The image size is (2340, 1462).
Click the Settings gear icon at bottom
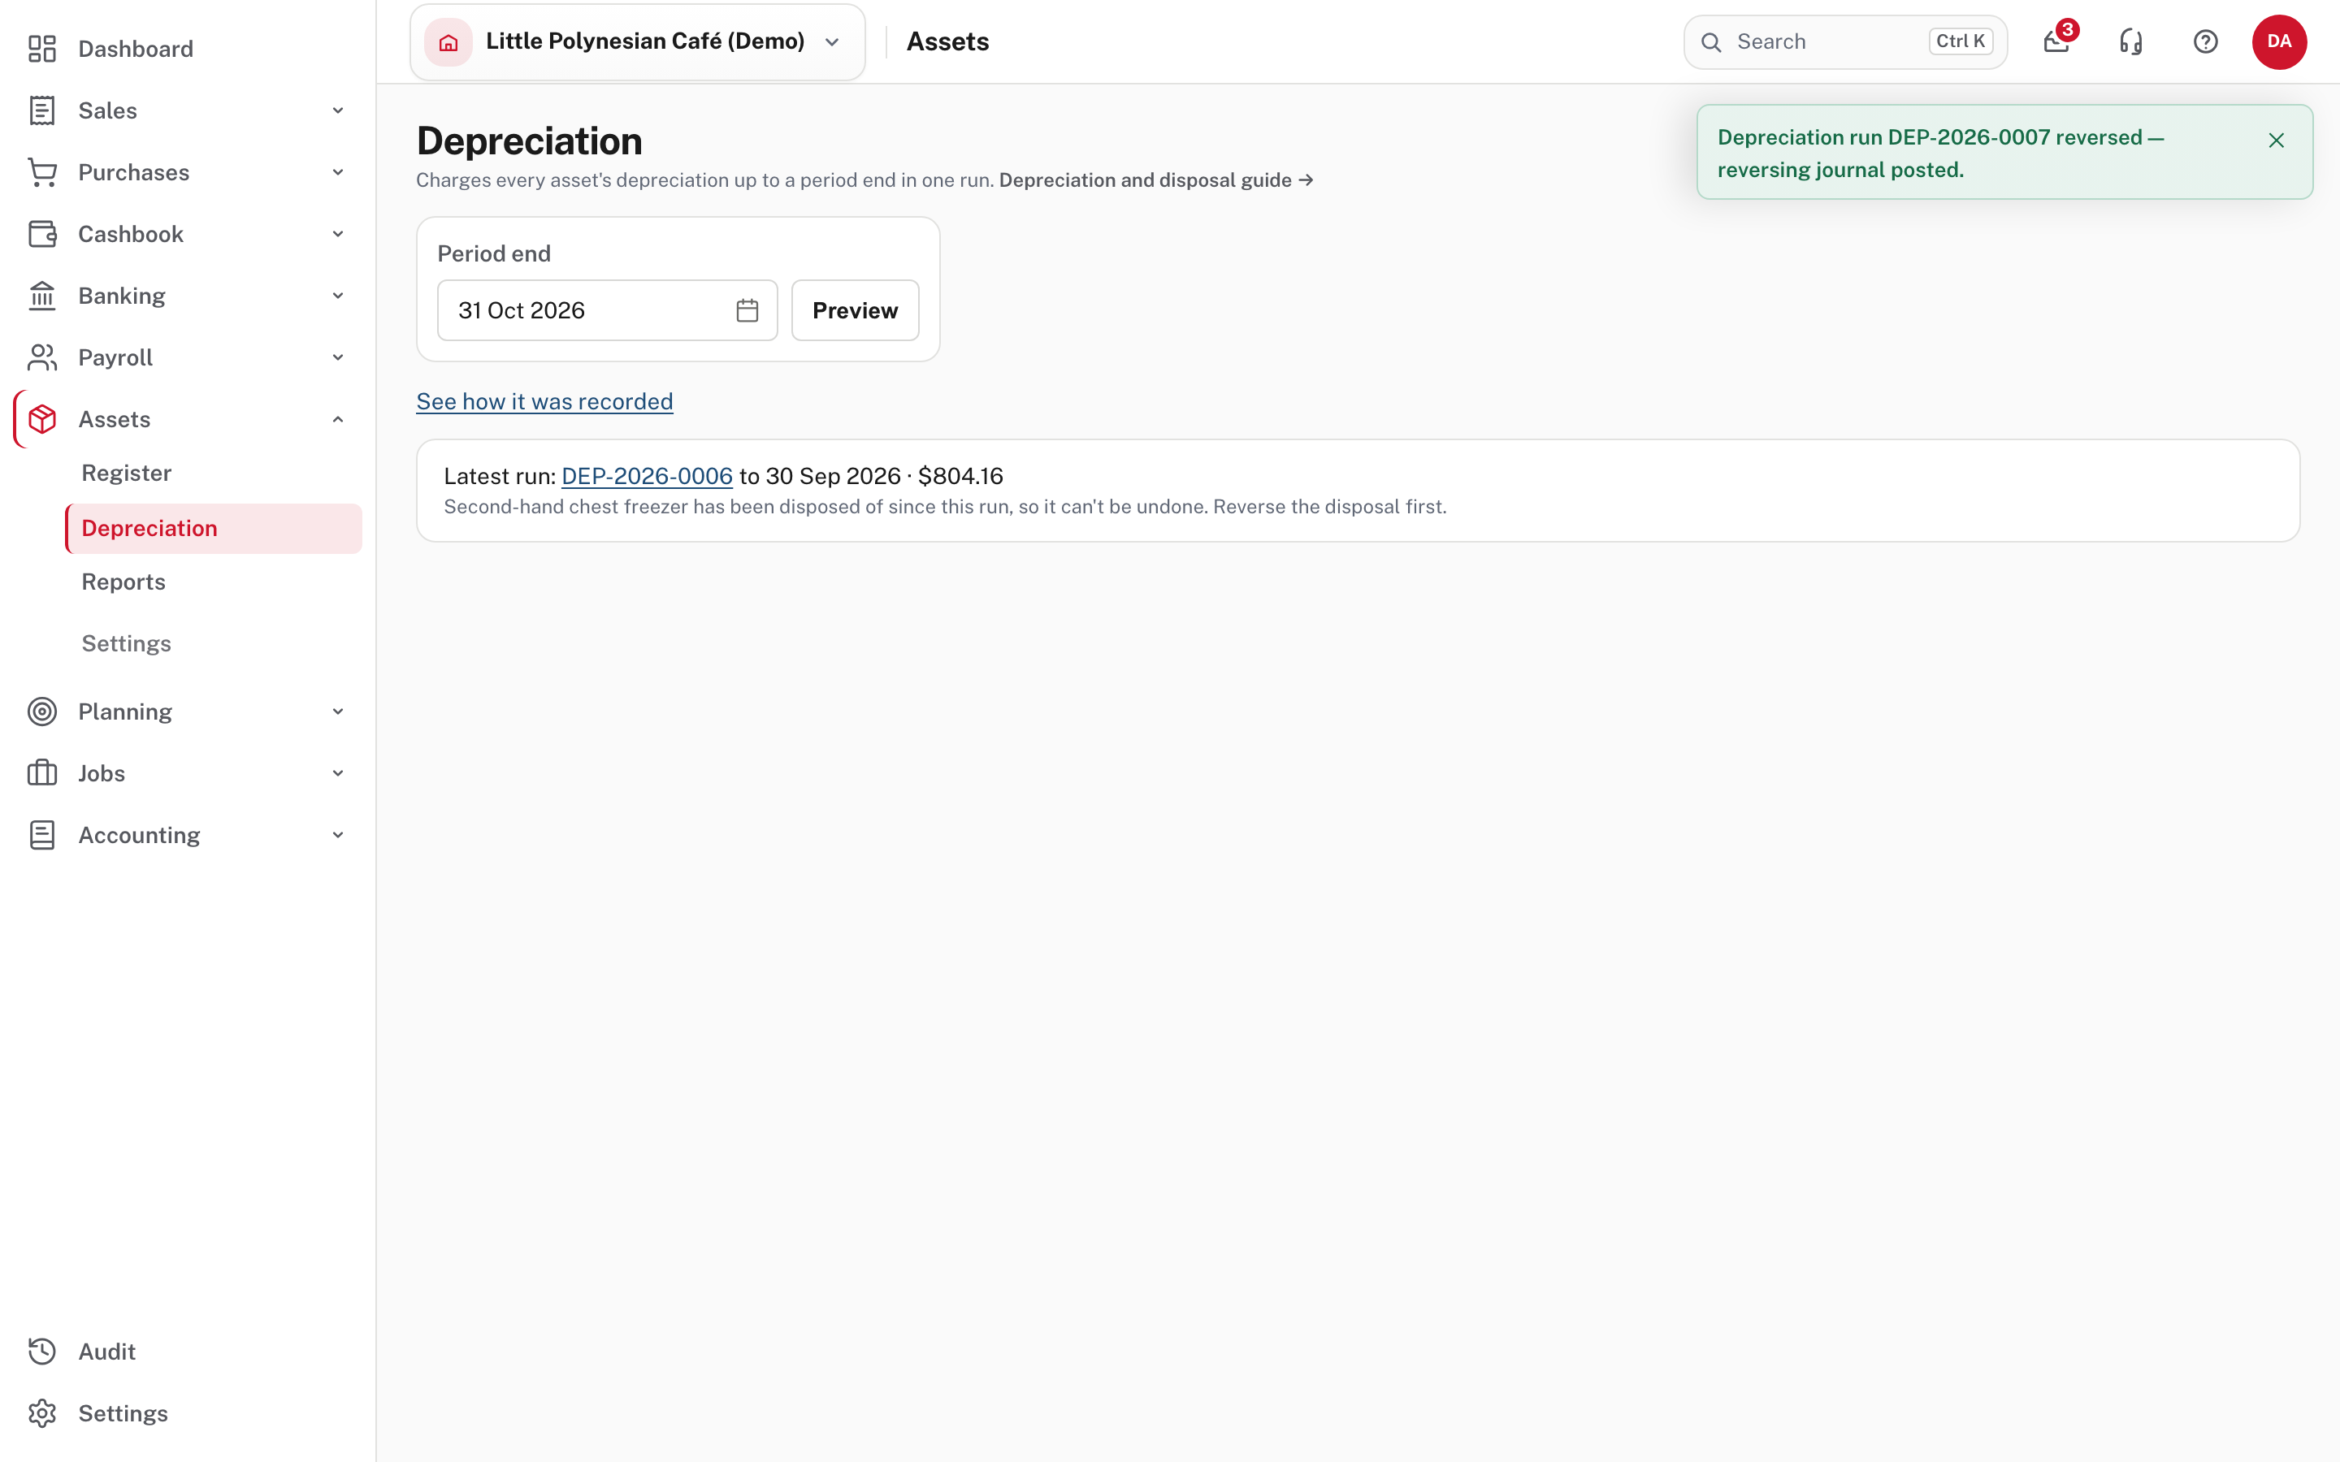(x=41, y=1413)
